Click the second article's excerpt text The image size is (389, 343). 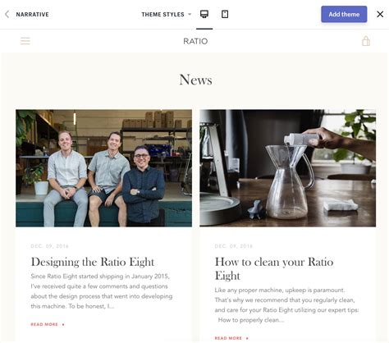[286, 305]
